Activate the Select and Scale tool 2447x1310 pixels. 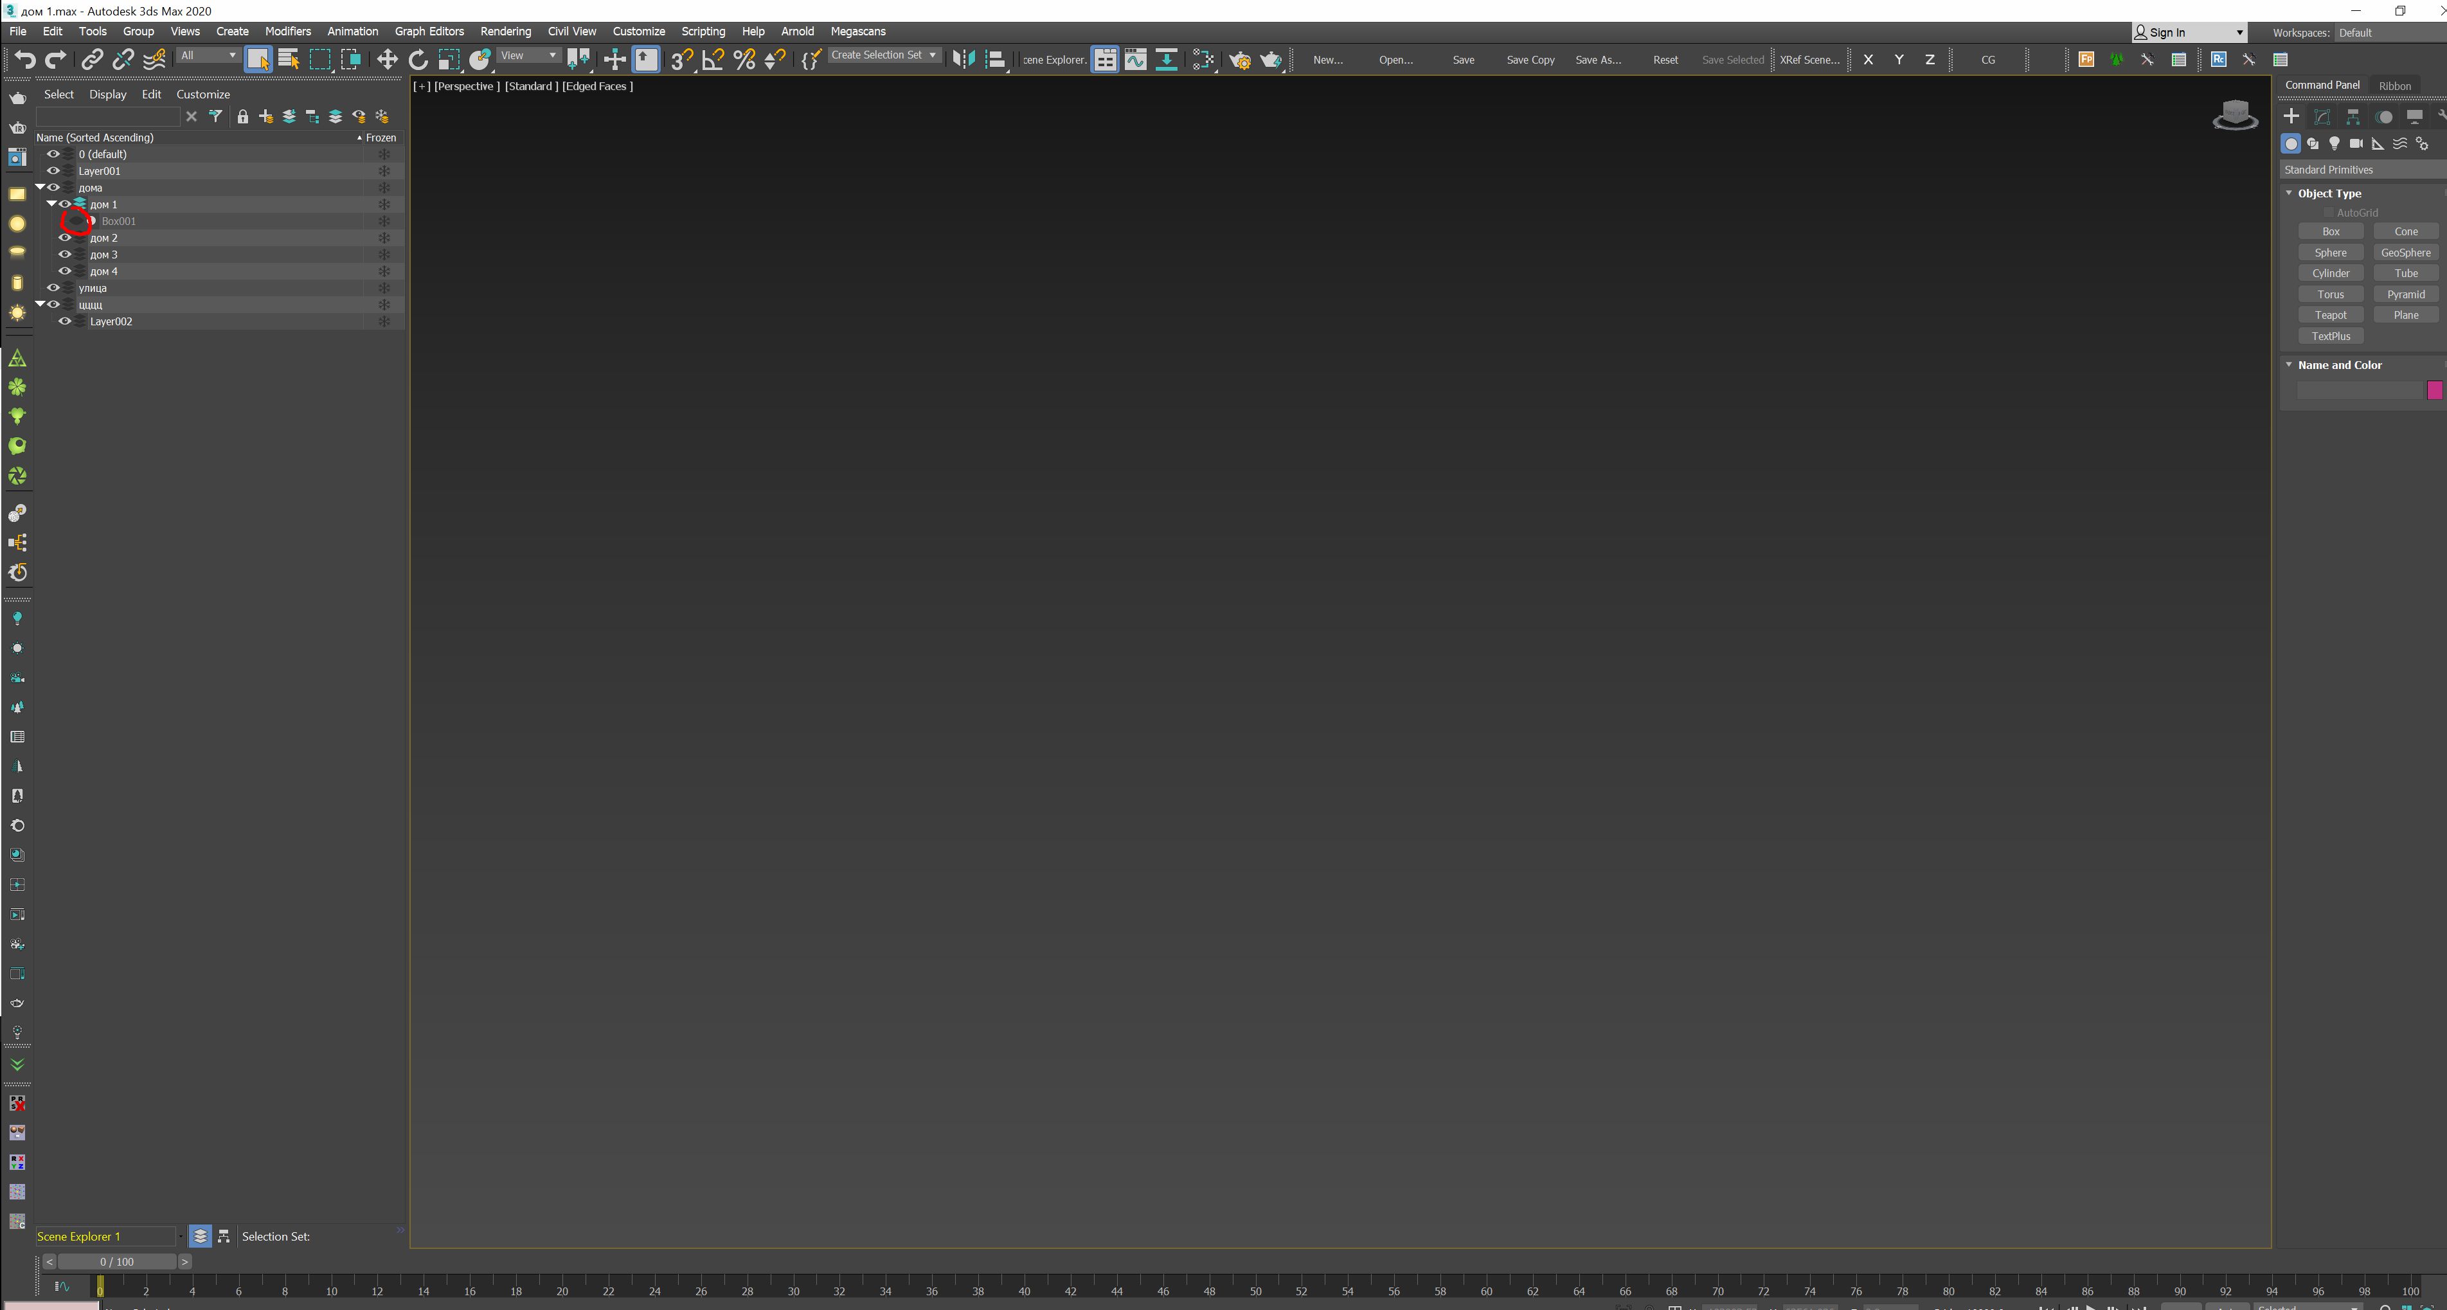pos(449,59)
